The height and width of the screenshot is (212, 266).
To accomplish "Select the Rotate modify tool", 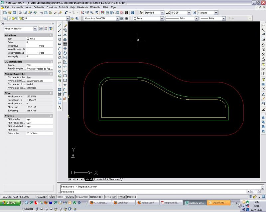I will point(65,53).
